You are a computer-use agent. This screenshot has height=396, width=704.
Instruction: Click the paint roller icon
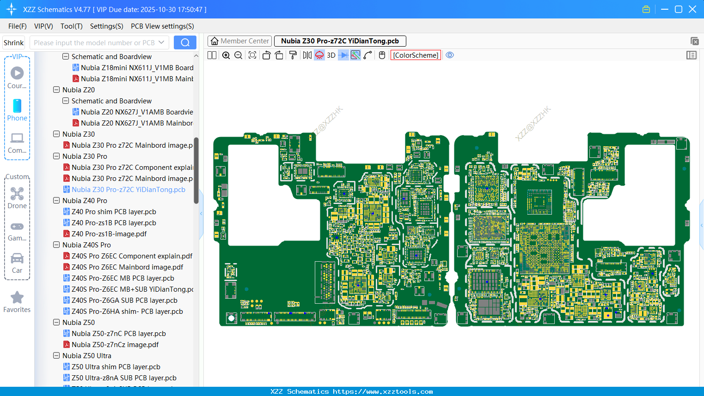coord(293,55)
